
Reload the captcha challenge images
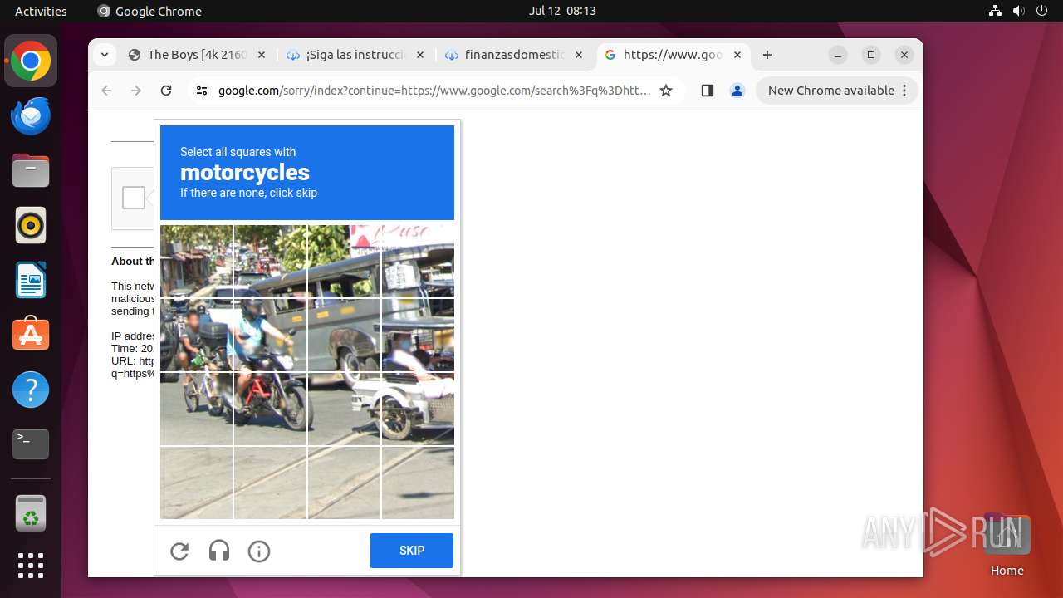179,551
